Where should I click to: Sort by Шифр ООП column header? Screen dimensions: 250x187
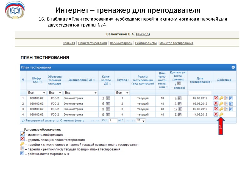37,80
